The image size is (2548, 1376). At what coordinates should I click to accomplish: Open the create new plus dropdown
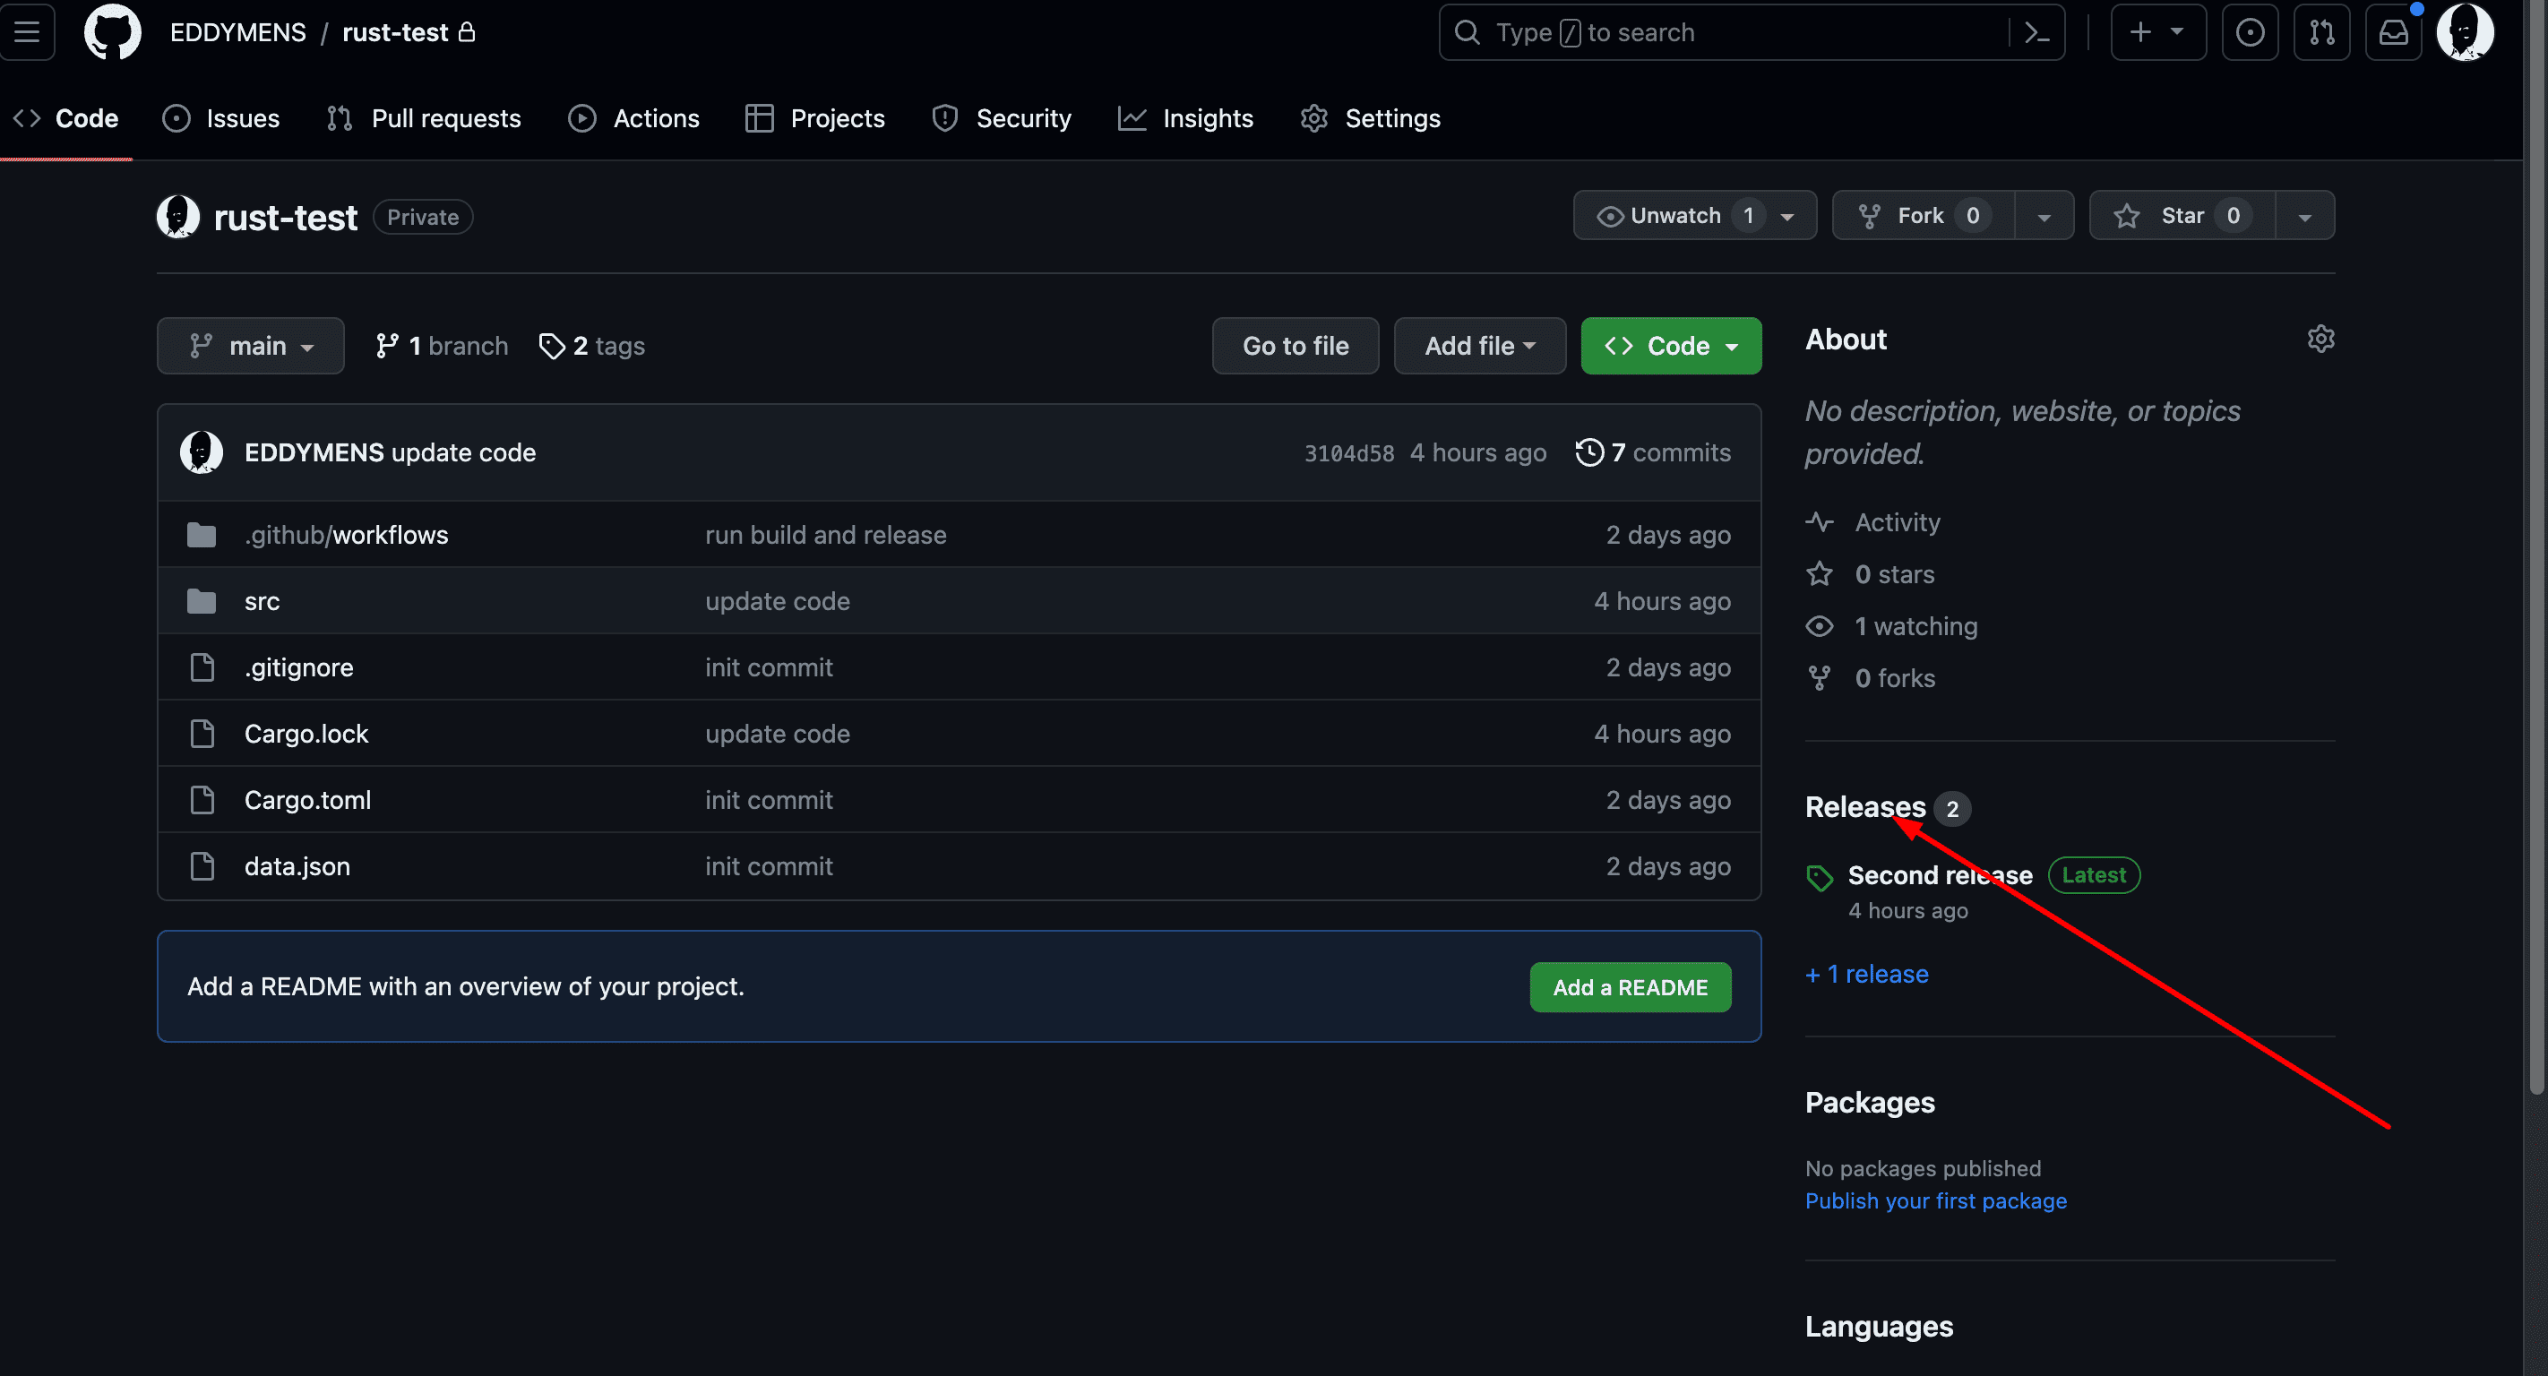pos(2157,32)
